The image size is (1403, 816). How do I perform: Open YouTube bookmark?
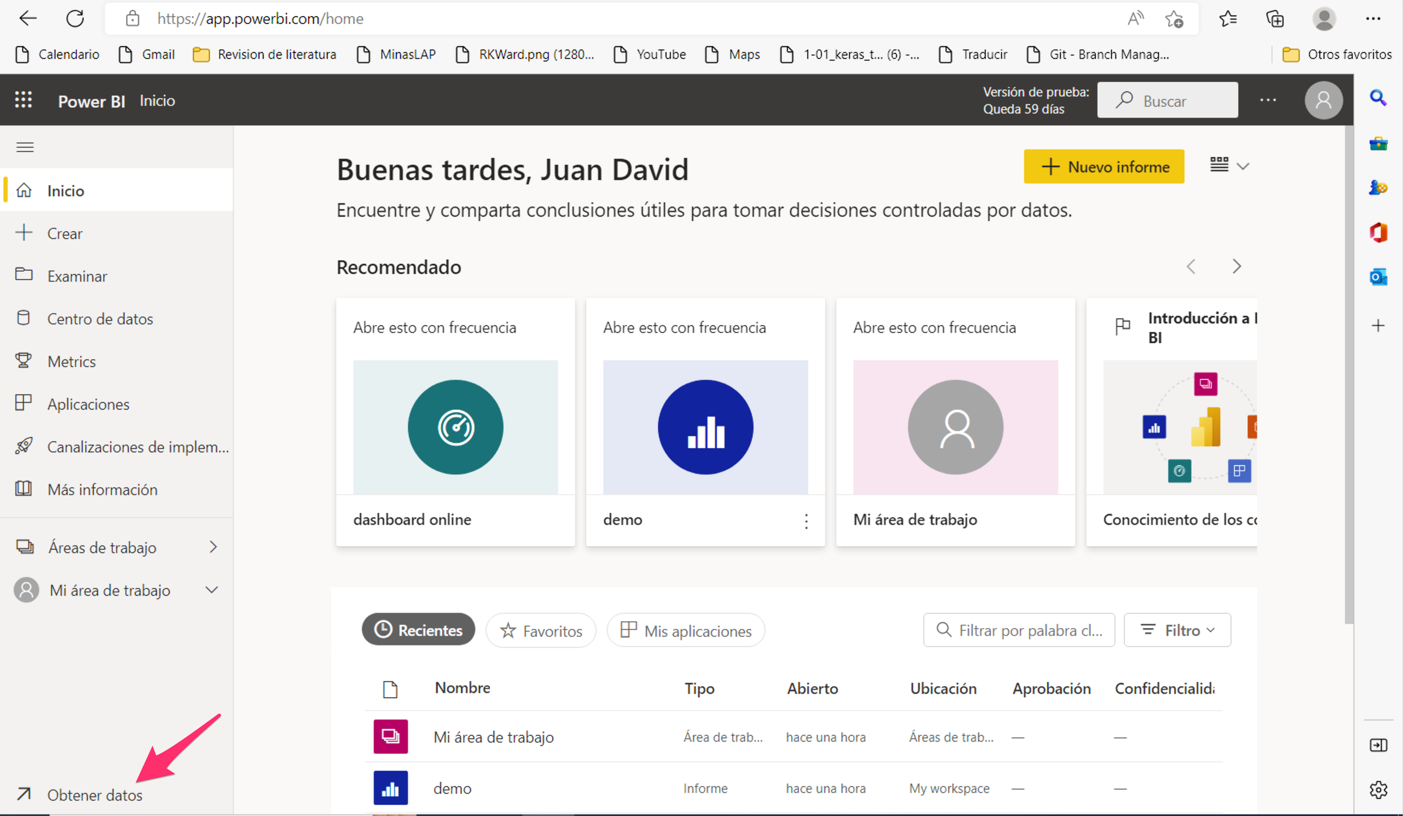click(x=650, y=54)
